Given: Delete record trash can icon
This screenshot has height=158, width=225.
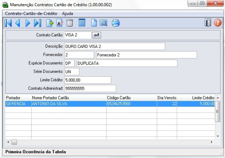Looking at the screenshot, I should [x=70, y=23].
